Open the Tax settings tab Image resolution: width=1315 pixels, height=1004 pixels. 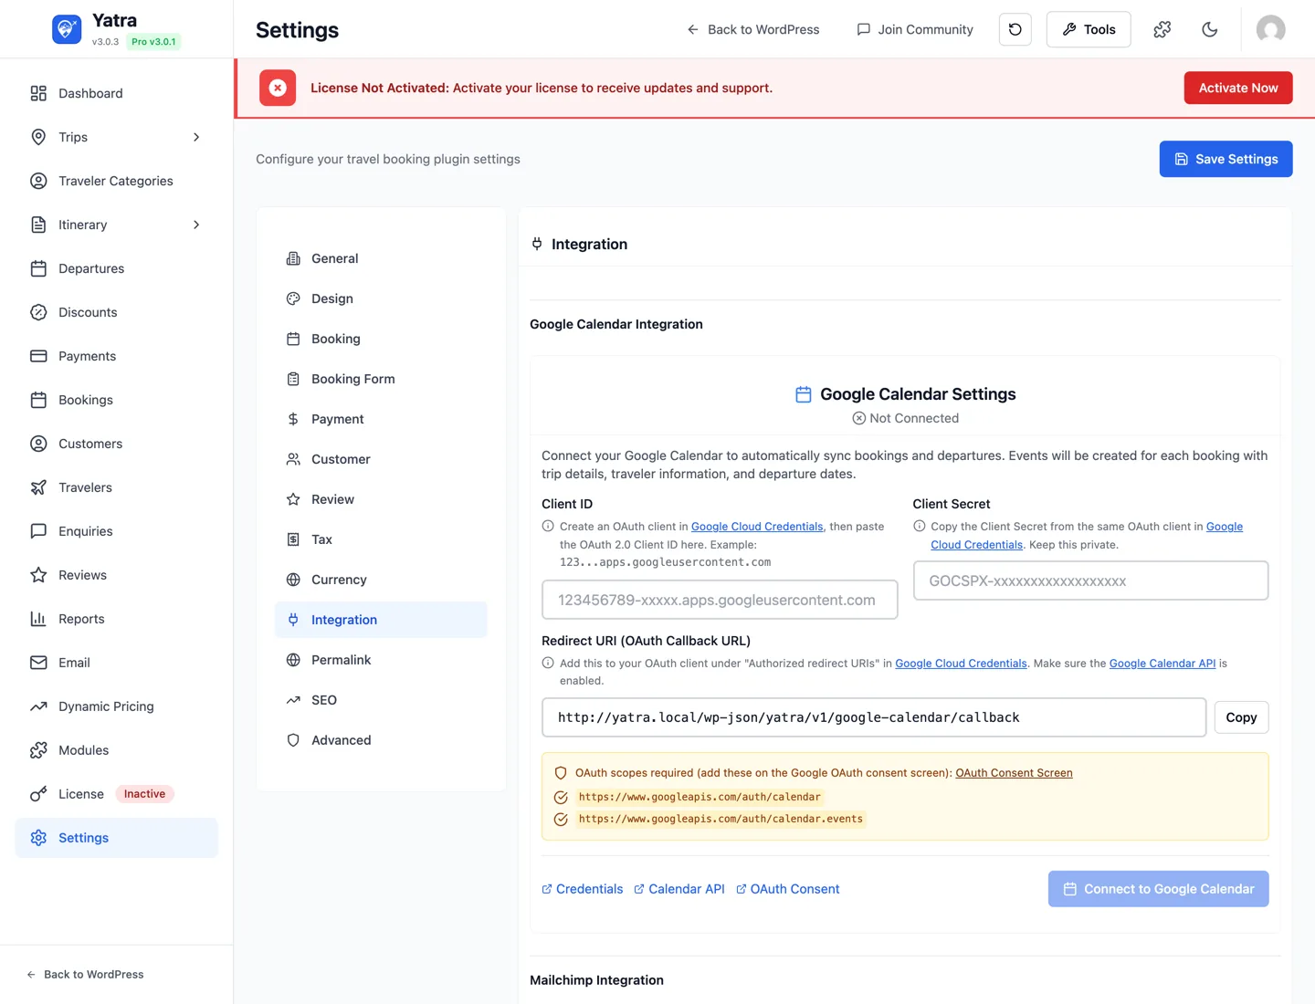pos(381,539)
